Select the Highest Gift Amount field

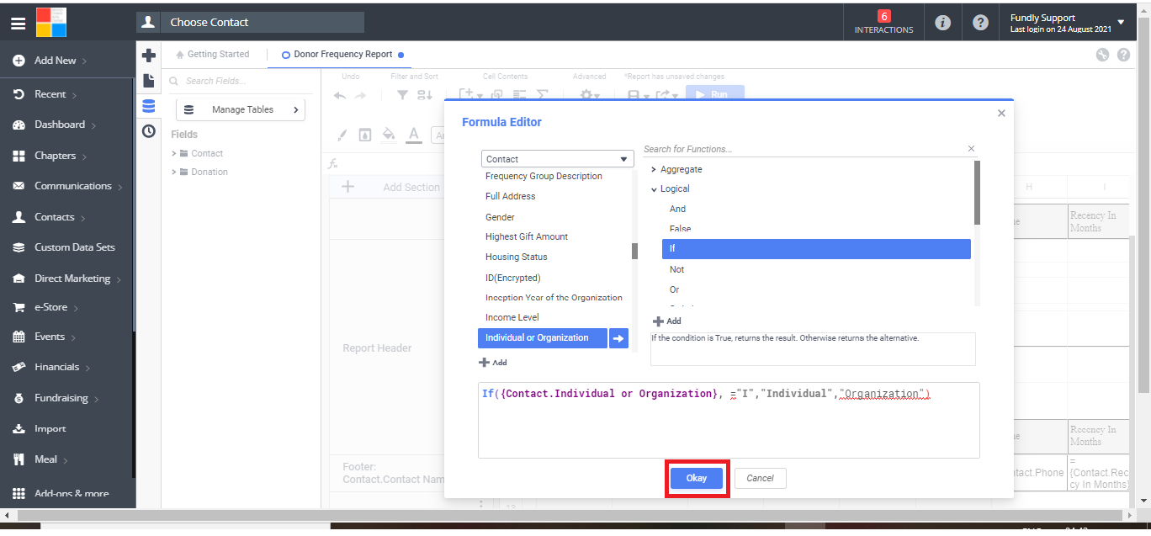(527, 236)
